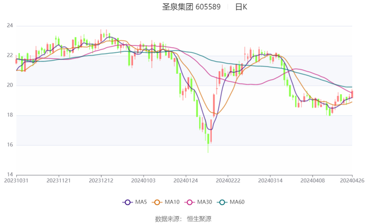Image resolution: width=367 pixels, height=223 pixels.
Task: Click the 20240103 date axis label
Action: coord(143,181)
